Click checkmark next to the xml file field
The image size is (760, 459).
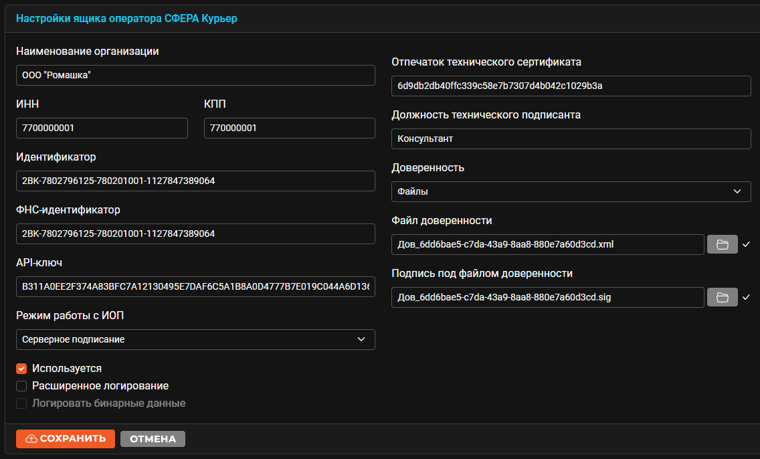(746, 244)
